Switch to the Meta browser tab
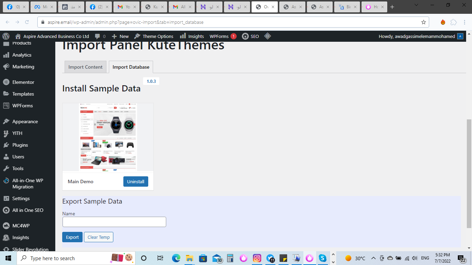 (x=43, y=7)
